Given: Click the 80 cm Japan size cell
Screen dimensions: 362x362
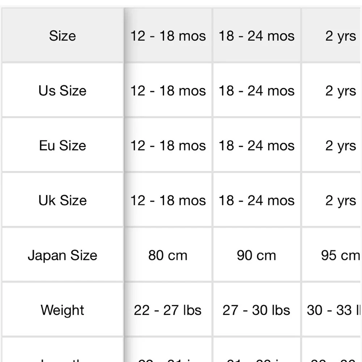Looking at the screenshot, I should coord(168,255).
